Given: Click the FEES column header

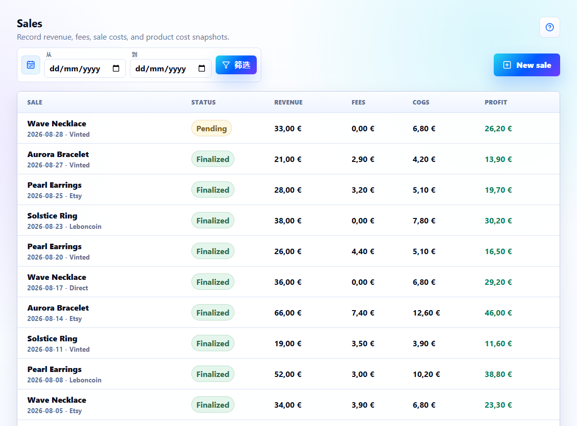Looking at the screenshot, I should (x=358, y=102).
